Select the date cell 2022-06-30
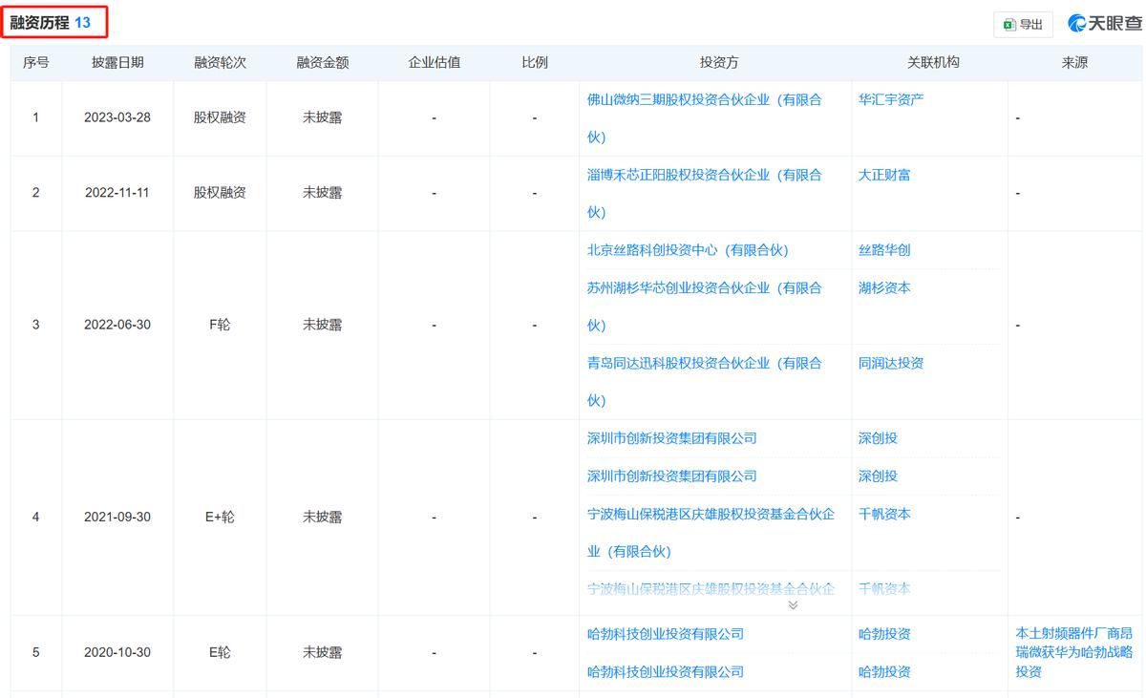 [x=117, y=325]
